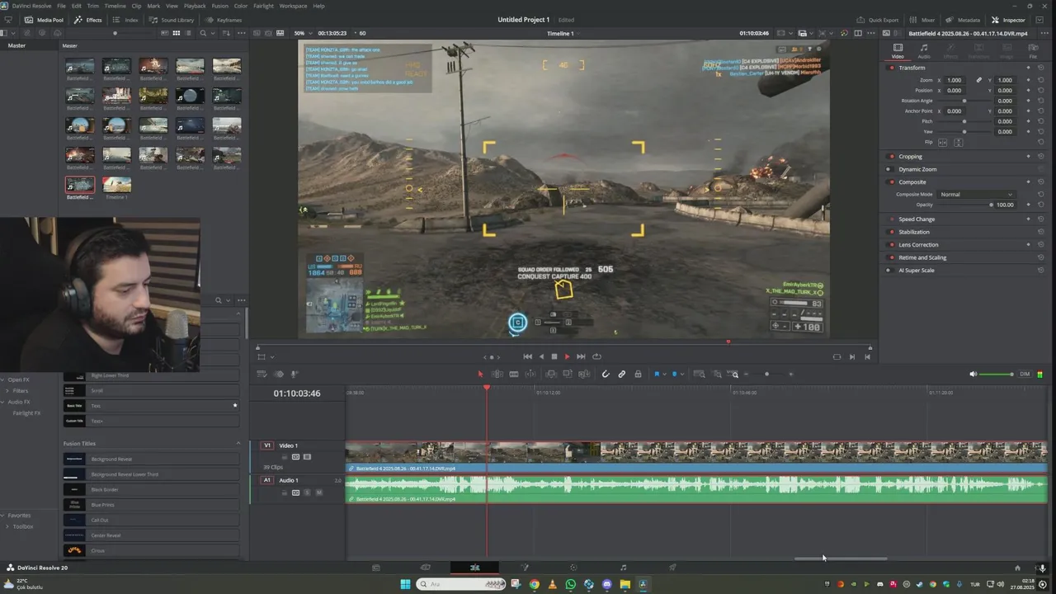
Task: Toggle the Stabilization enable switch
Action: click(891, 232)
